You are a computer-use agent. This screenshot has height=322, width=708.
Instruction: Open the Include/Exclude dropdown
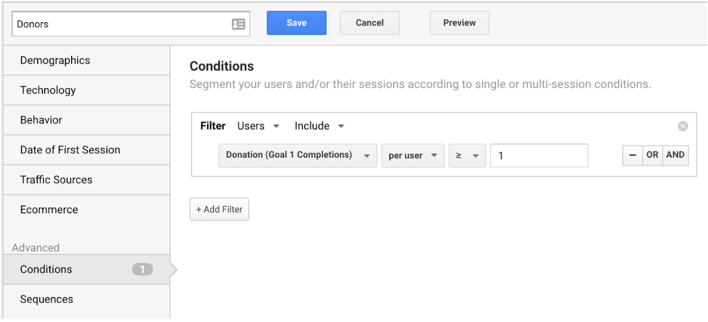(x=319, y=126)
